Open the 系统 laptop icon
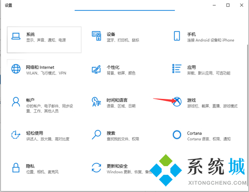 pos(16,36)
